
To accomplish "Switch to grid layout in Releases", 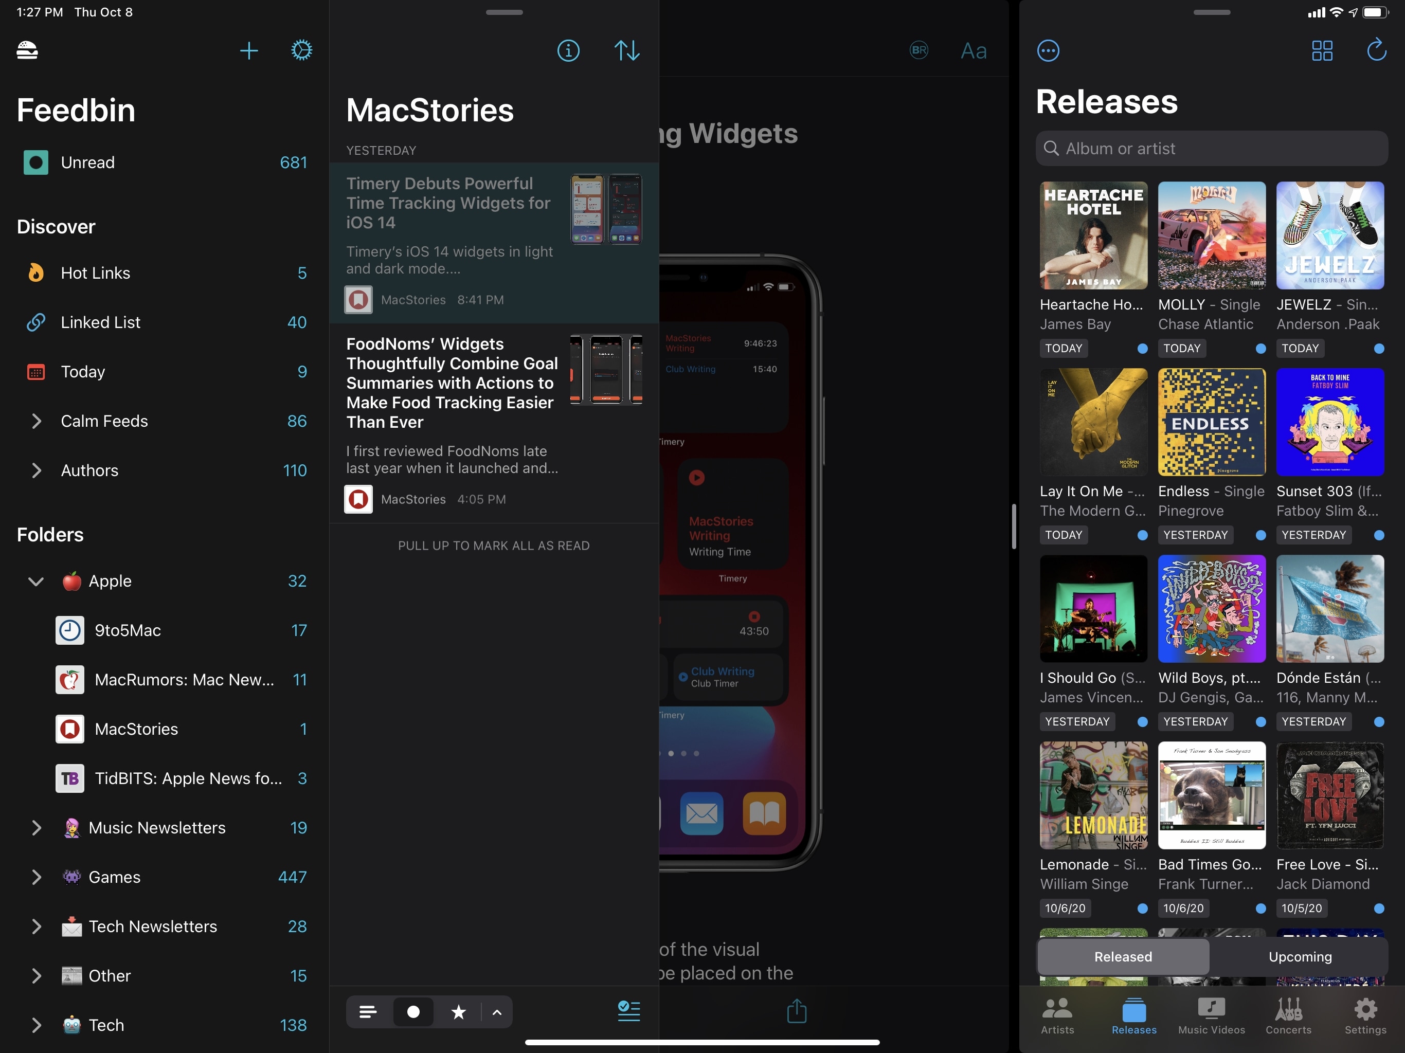I will [x=1322, y=50].
